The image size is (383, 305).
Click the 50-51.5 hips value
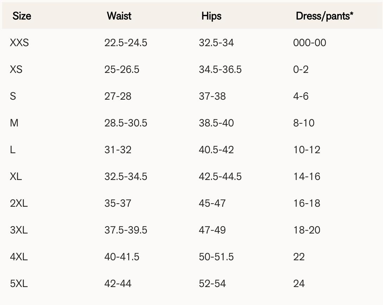click(x=216, y=257)
